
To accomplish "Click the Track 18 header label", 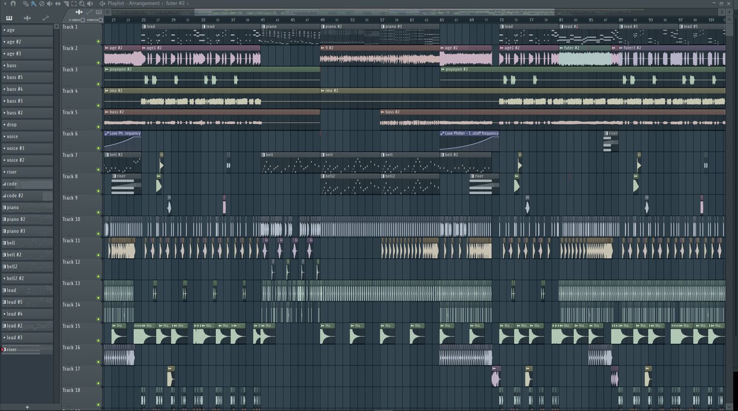I will tap(71, 390).
